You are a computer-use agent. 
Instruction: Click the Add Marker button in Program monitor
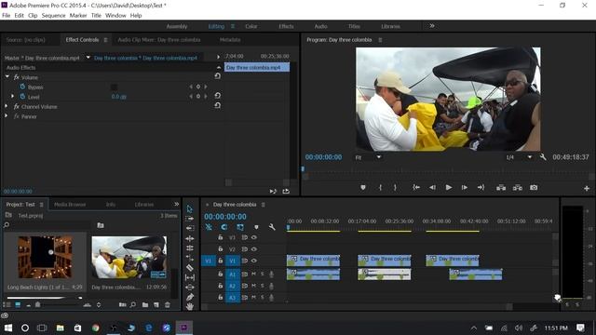pyautogui.click(x=363, y=188)
